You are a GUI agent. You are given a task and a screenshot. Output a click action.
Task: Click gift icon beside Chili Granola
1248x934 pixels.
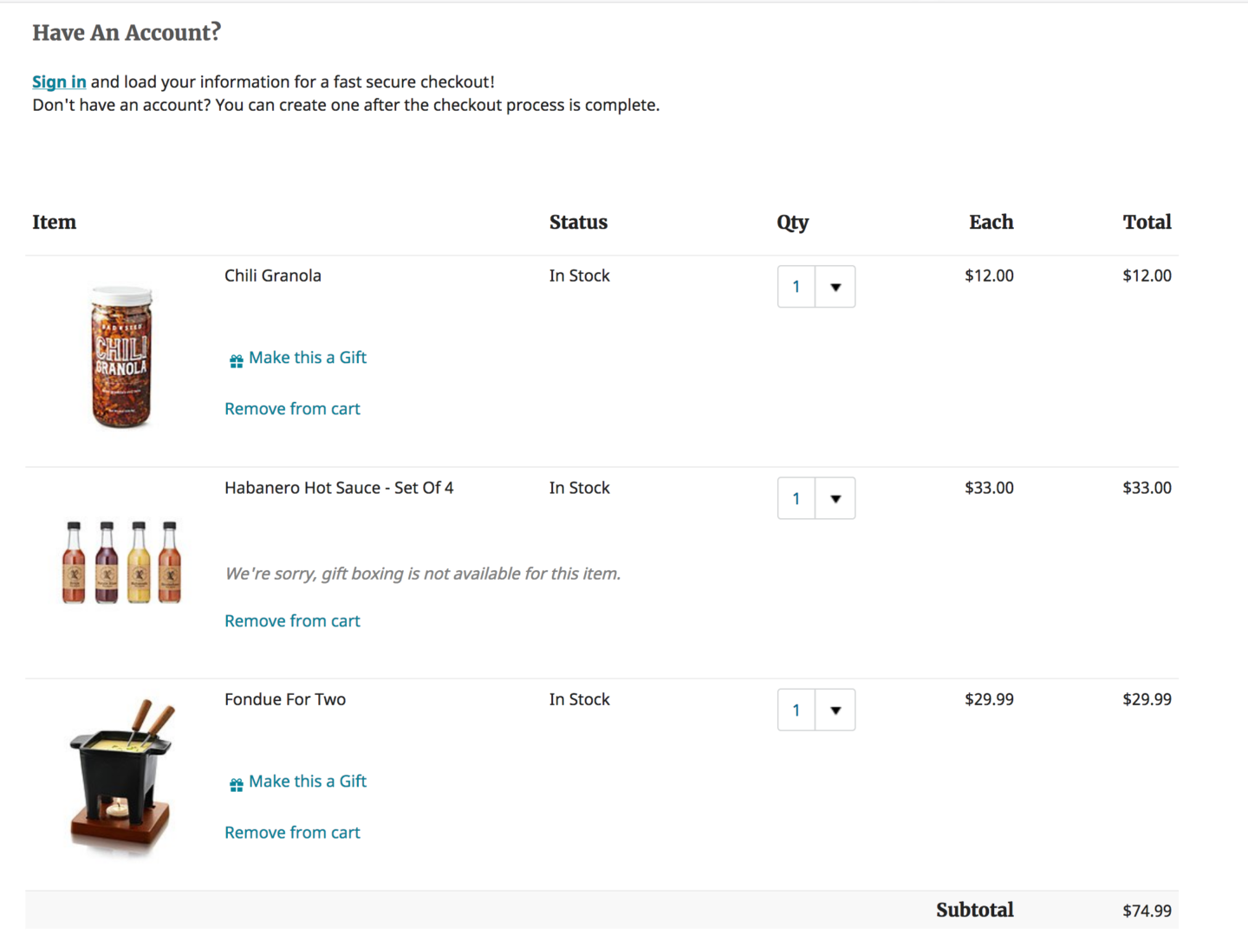[236, 361]
